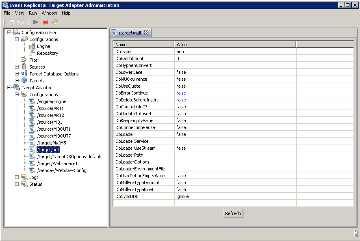Image resolution: width=360 pixels, height=241 pixels.
Task: Click the orange refresh arrows toolbar icon
Action: coord(55,22)
